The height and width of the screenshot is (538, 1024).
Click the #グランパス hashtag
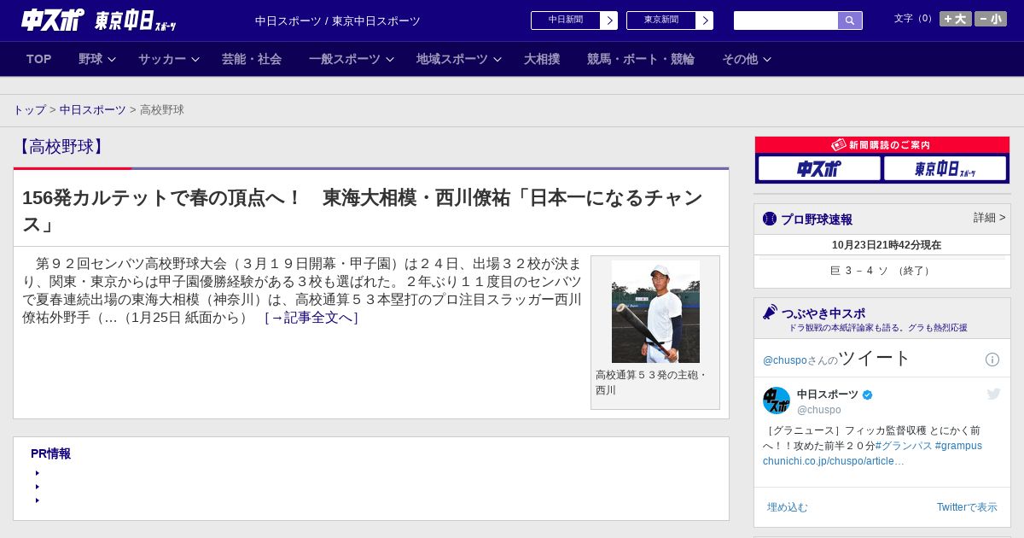[x=903, y=446]
